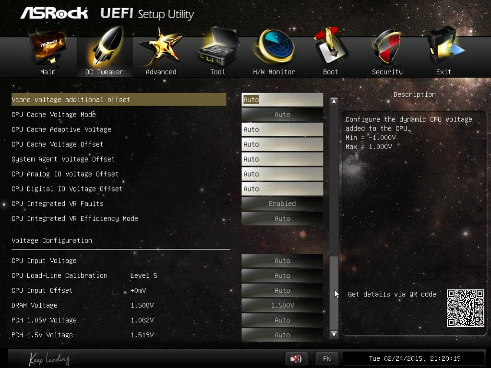The image size is (491, 368).
Task: Click Get details via QR code text
Action: (x=392, y=294)
